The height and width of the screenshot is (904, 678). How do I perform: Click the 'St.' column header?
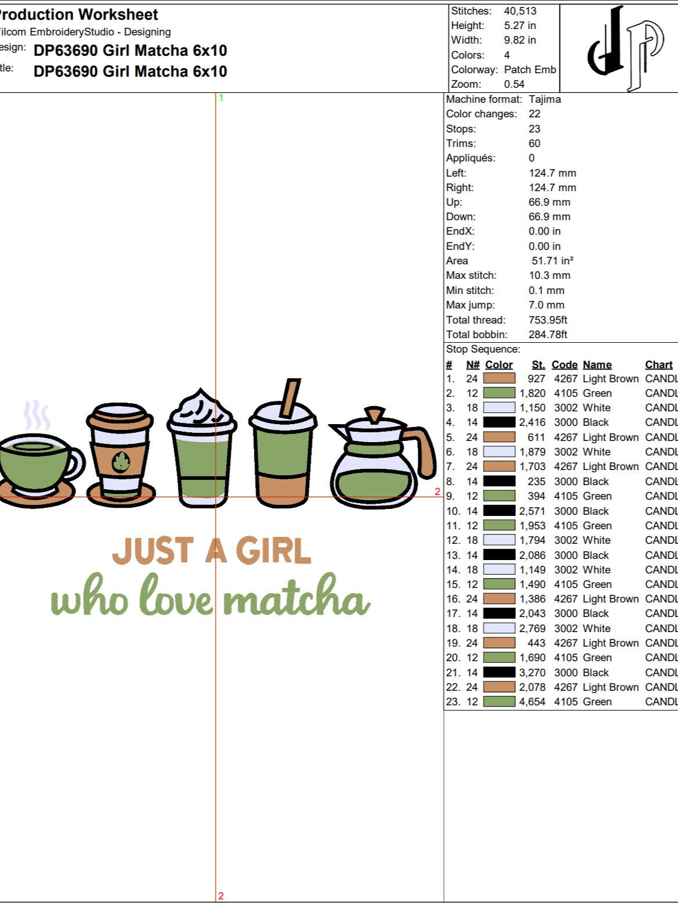click(539, 364)
